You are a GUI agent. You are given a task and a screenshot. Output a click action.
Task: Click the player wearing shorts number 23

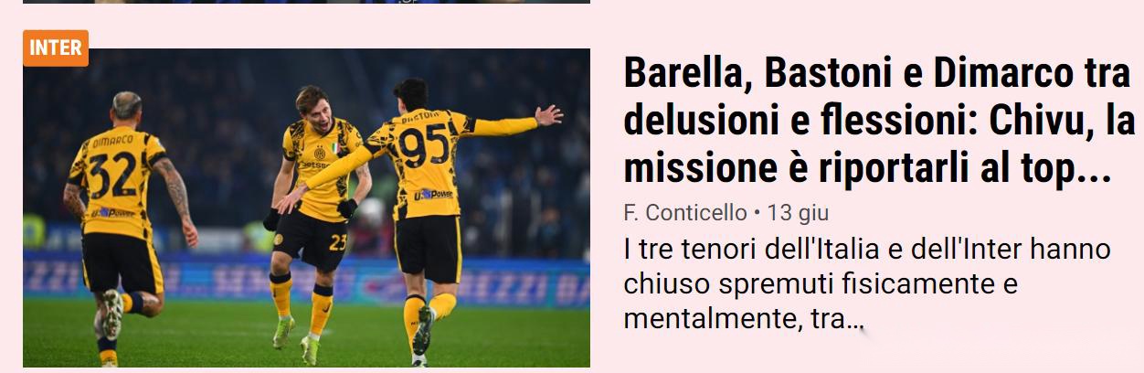[315, 219]
